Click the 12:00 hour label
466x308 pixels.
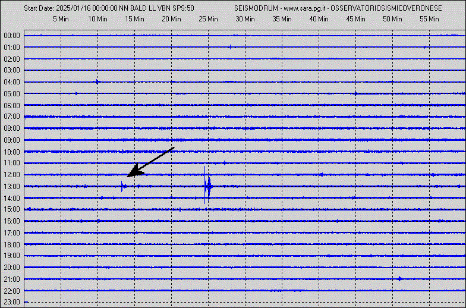[x=12, y=175]
